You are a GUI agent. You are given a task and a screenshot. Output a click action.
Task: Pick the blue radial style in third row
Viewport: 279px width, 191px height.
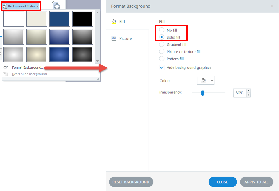60,55
